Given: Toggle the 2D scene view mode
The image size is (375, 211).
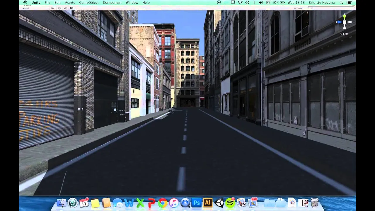Looking at the screenshot, I should [52, 8].
